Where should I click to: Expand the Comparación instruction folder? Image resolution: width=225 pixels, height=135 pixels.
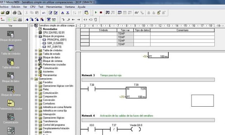(36, 97)
